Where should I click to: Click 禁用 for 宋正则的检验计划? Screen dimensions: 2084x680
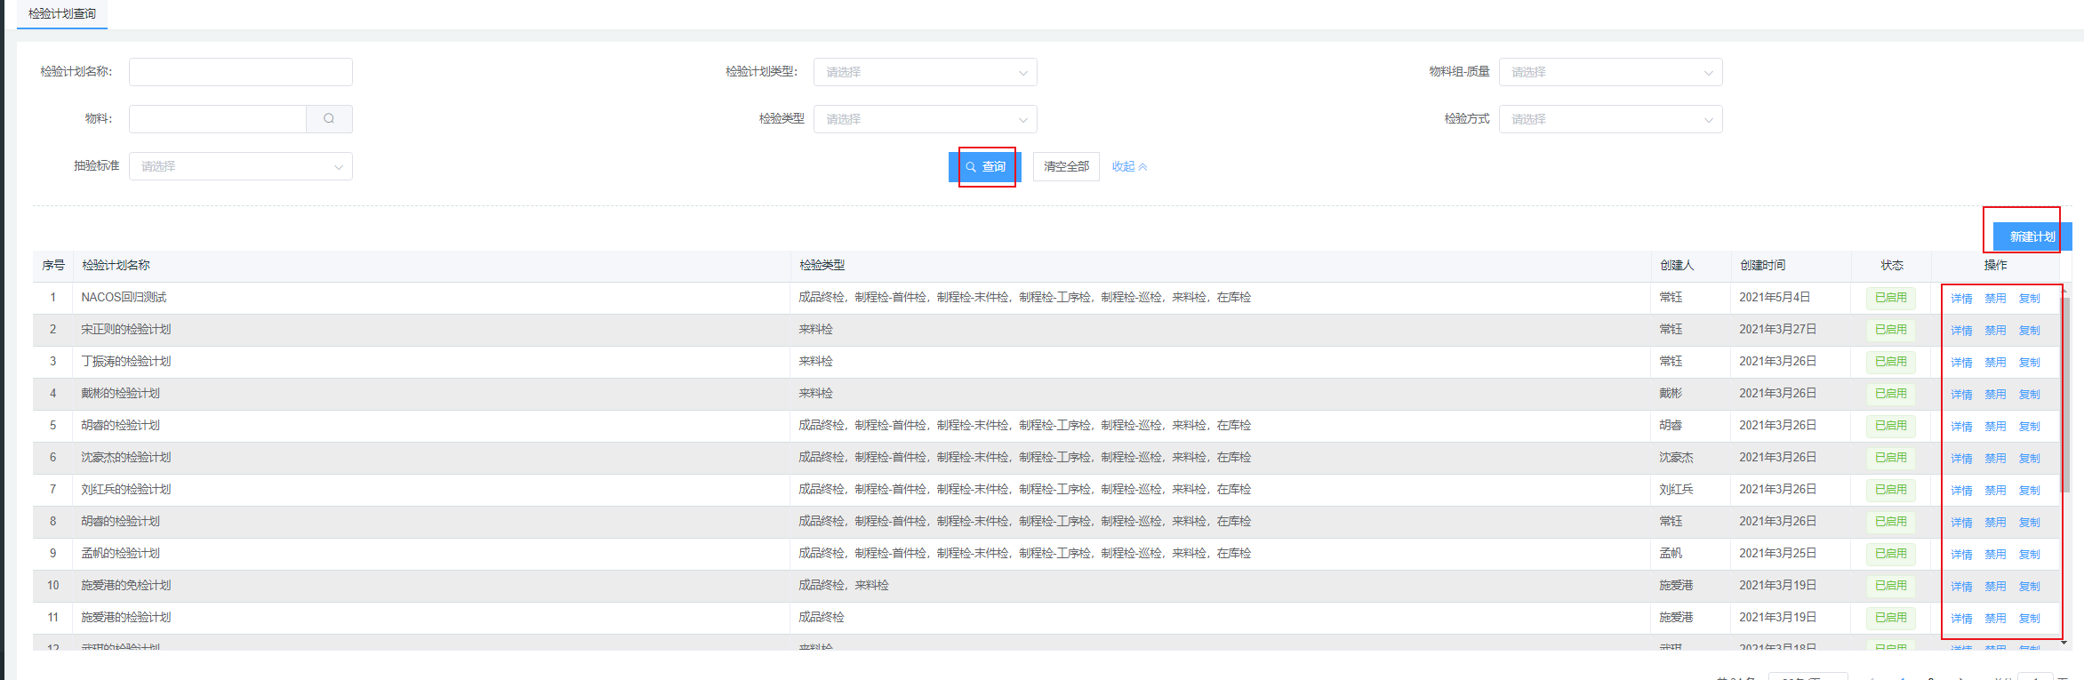click(x=1995, y=331)
